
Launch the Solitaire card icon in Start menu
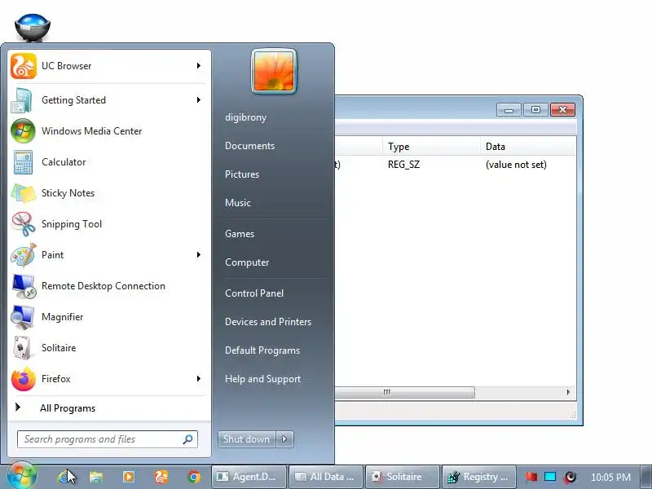coord(22,348)
